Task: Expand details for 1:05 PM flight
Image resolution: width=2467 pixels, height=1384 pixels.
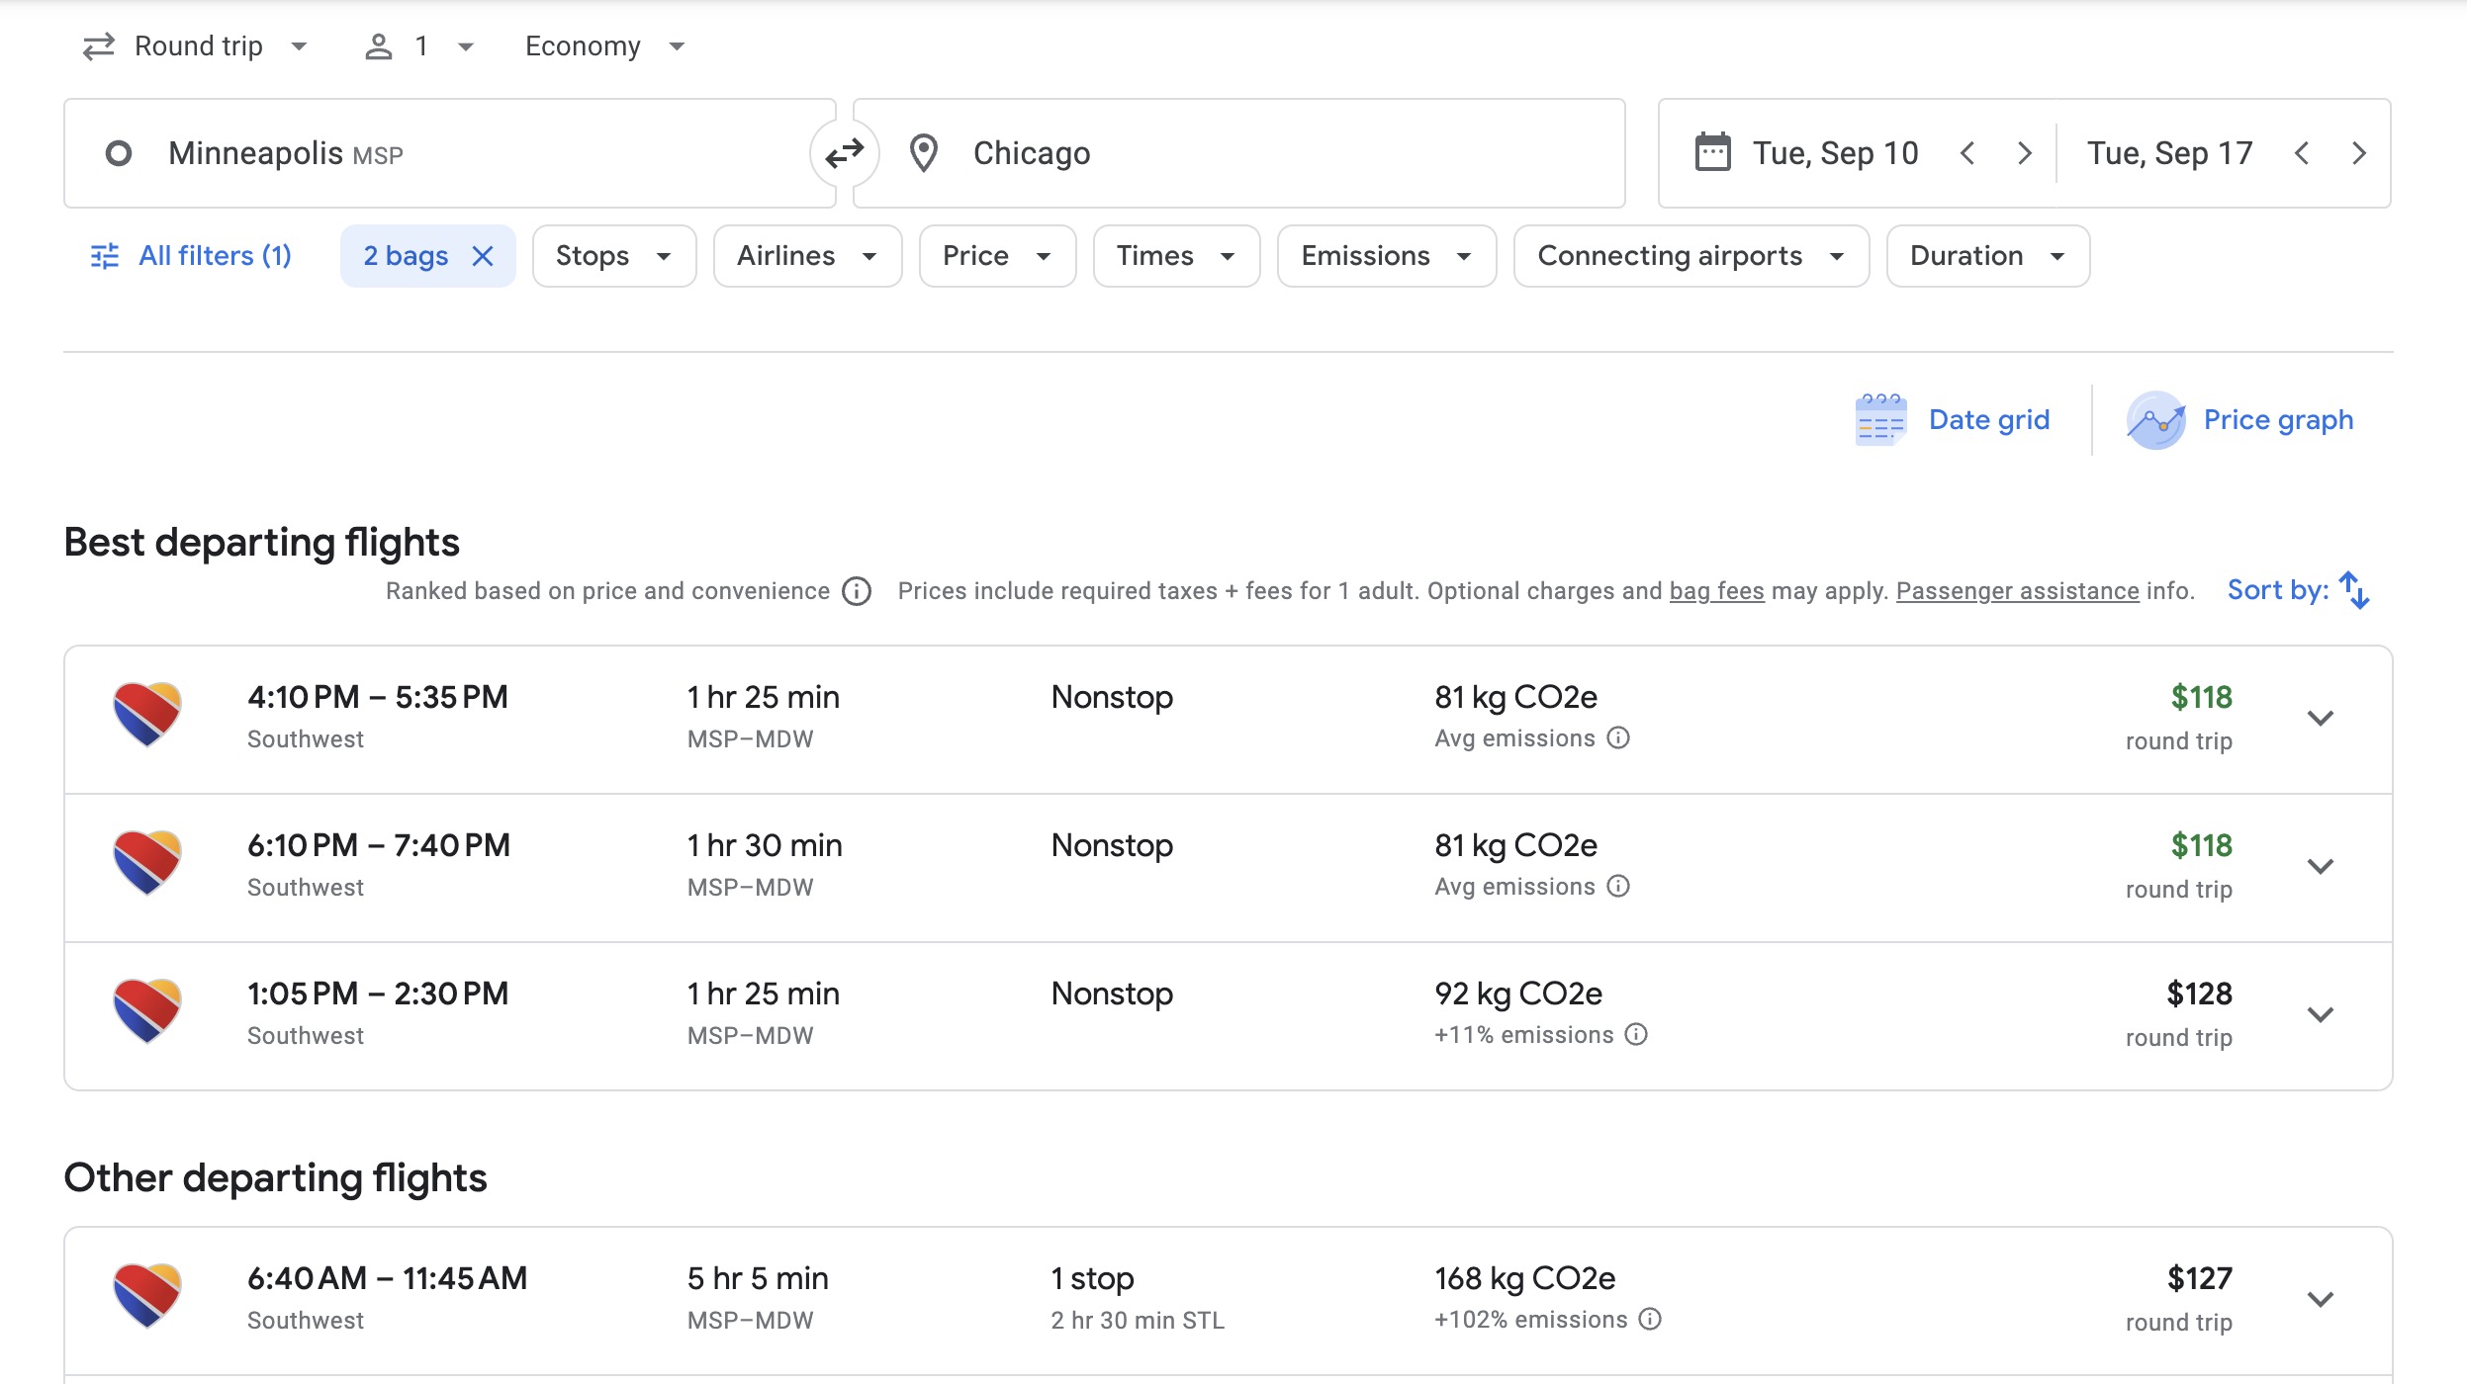Action: pyautogui.click(x=2321, y=1015)
